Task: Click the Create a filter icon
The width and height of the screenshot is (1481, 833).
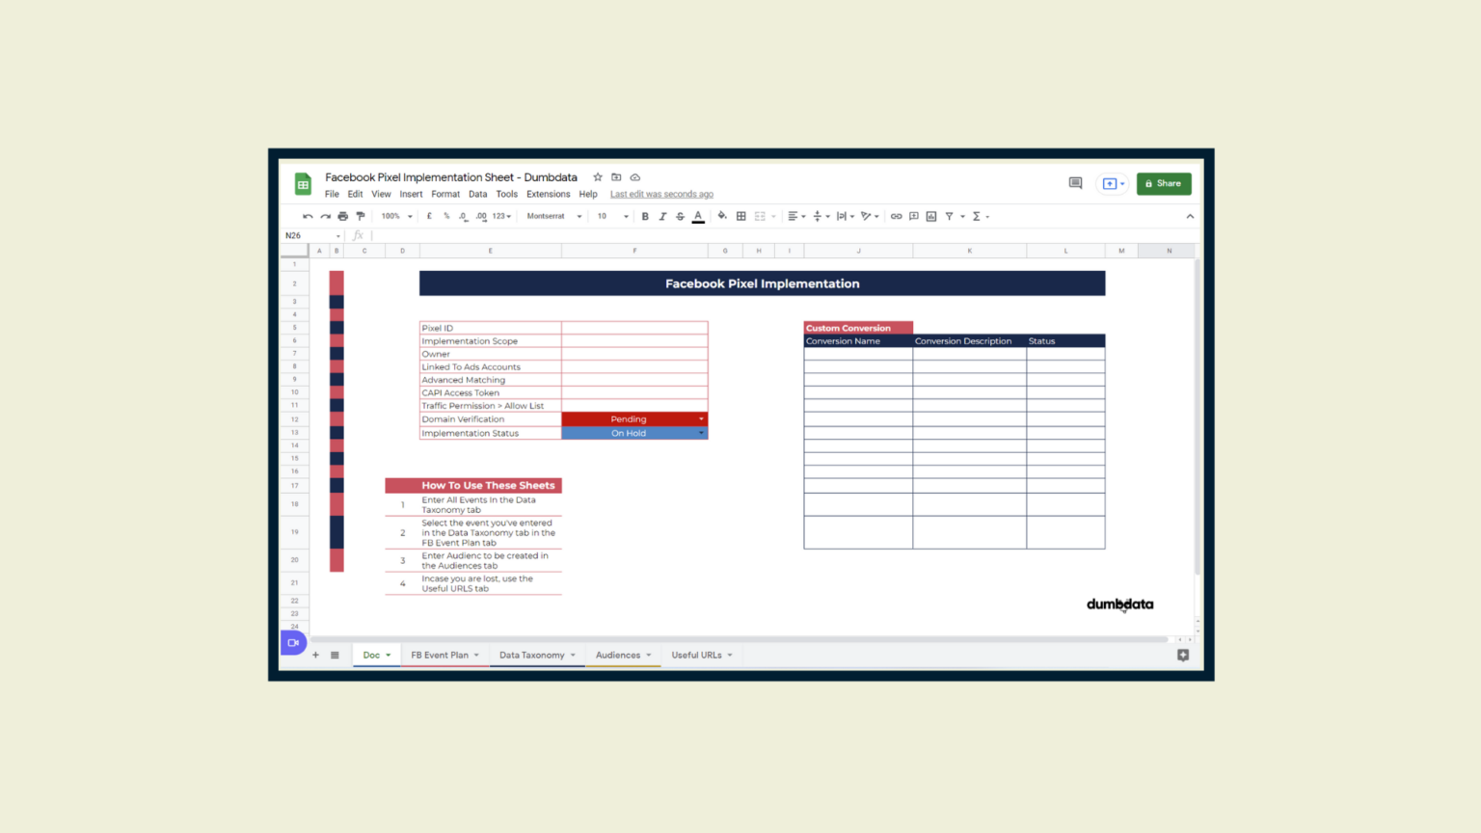Action: click(x=949, y=216)
